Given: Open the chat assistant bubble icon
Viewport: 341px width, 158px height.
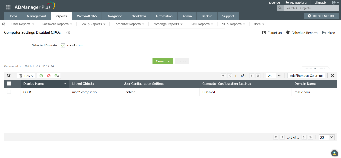Looking at the screenshot, I should point(334,153).
